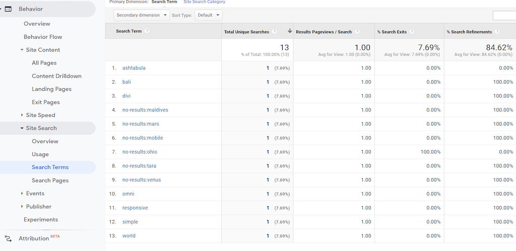Click help icon beside Total Unique Searches
This screenshot has height=251, width=516.
(275, 32)
